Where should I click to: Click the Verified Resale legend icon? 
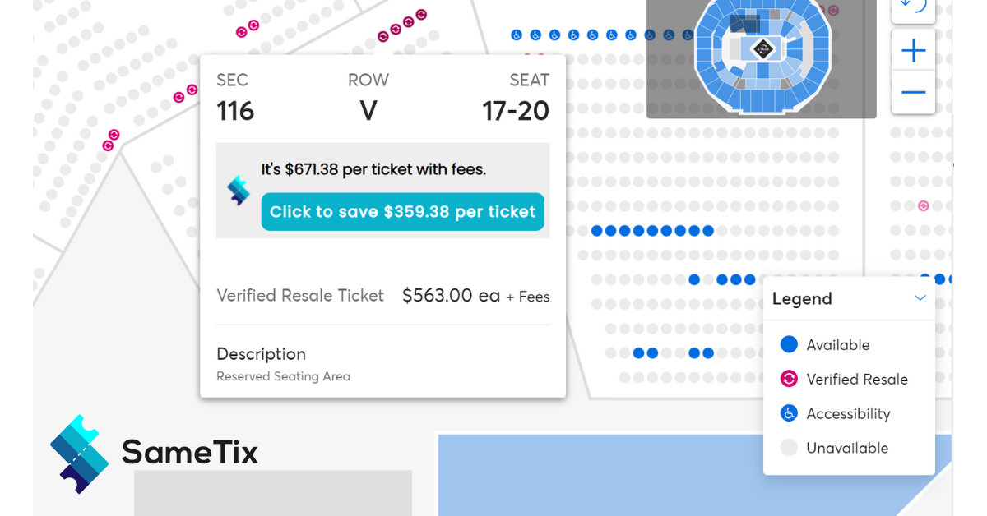click(789, 379)
